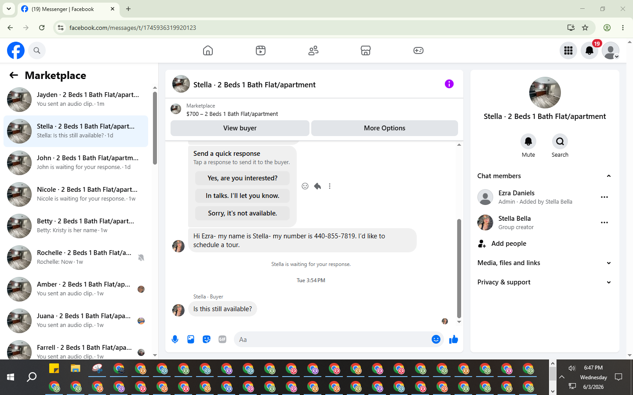Open options menu for Ezra Daniels
The height and width of the screenshot is (395, 633).
click(604, 197)
